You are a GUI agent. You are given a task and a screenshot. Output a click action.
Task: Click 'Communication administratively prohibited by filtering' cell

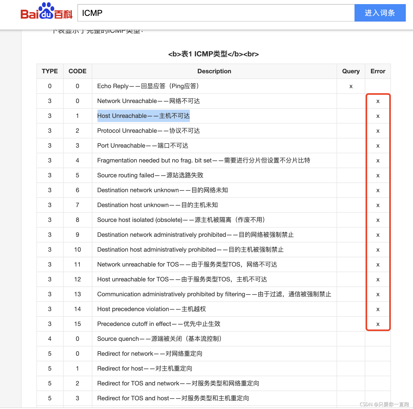click(214, 294)
